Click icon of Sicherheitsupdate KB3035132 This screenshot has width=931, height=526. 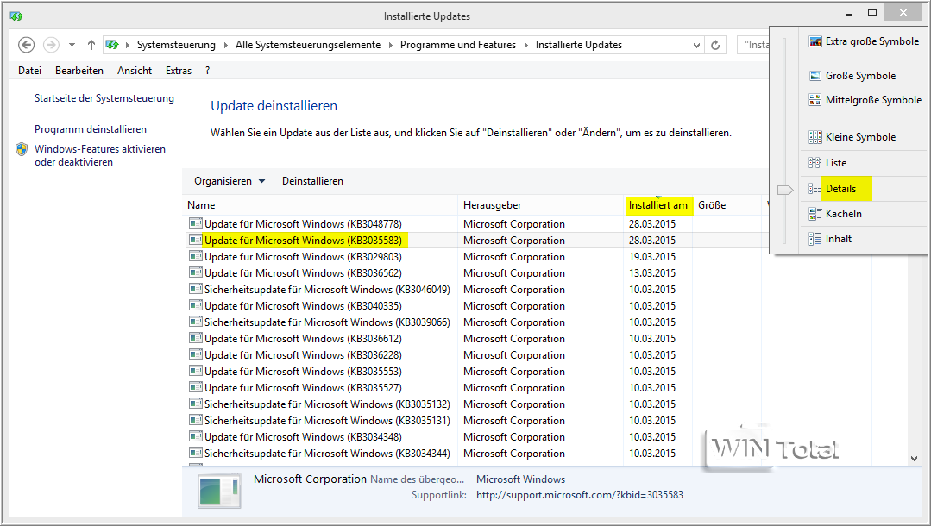pos(195,404)
